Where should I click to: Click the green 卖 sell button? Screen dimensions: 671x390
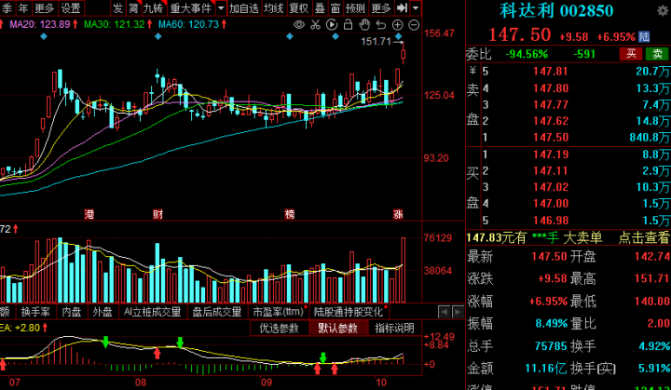coord(658,54)
